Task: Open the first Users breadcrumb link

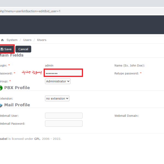Action: point(27,40)
